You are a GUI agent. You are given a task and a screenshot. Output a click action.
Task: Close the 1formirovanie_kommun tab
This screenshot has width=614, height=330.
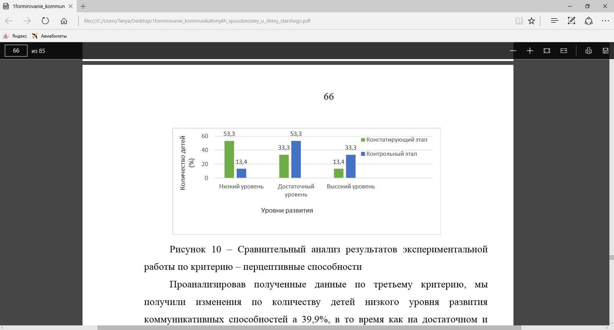(71, 6)
